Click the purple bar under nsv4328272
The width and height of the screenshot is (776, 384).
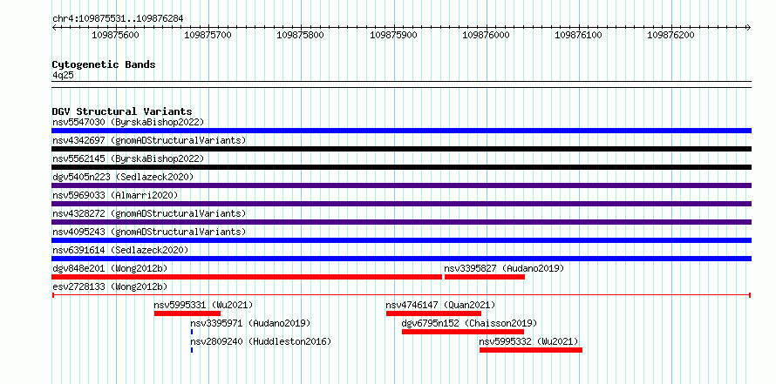(x=401, y=222)
